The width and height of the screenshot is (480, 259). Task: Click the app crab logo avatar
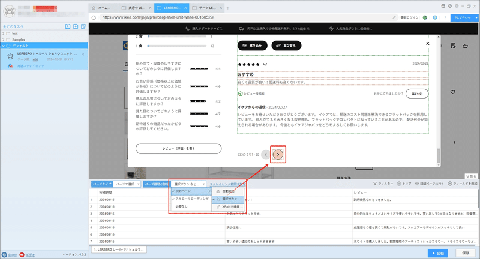9,11
